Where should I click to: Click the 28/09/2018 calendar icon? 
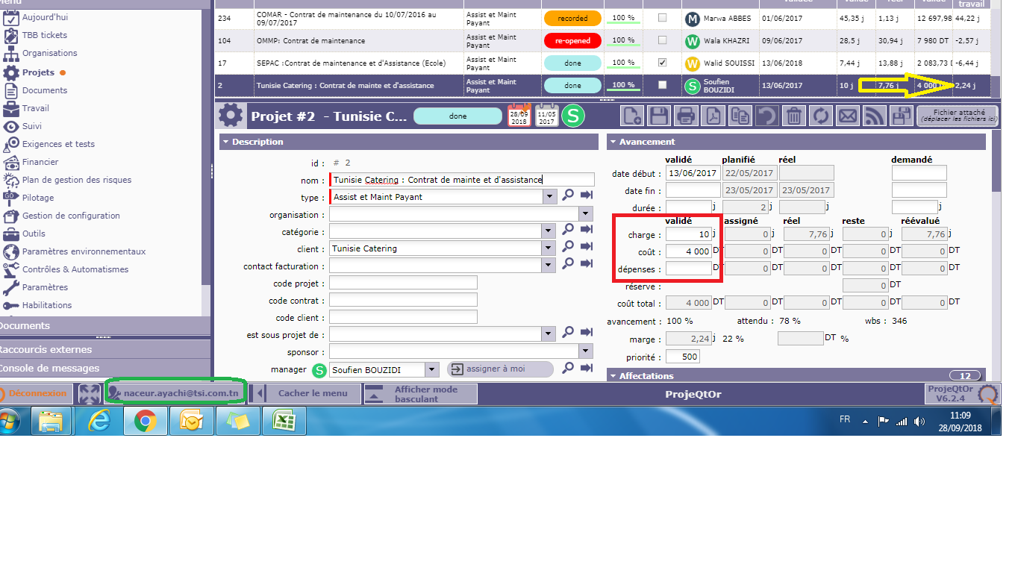519,116
